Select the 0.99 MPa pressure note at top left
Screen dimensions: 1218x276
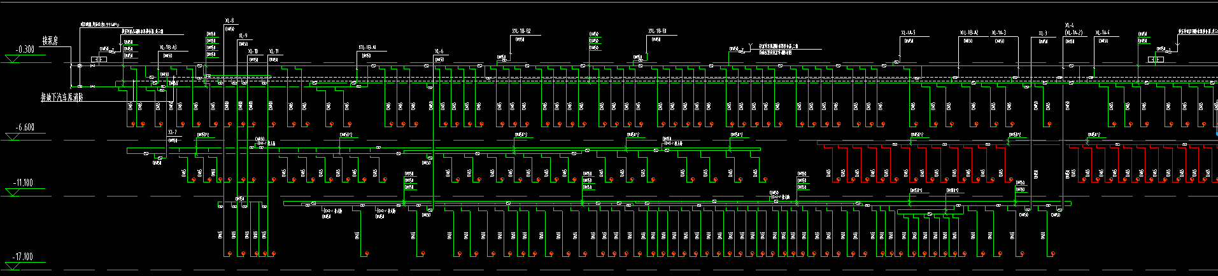click(100, 24)
